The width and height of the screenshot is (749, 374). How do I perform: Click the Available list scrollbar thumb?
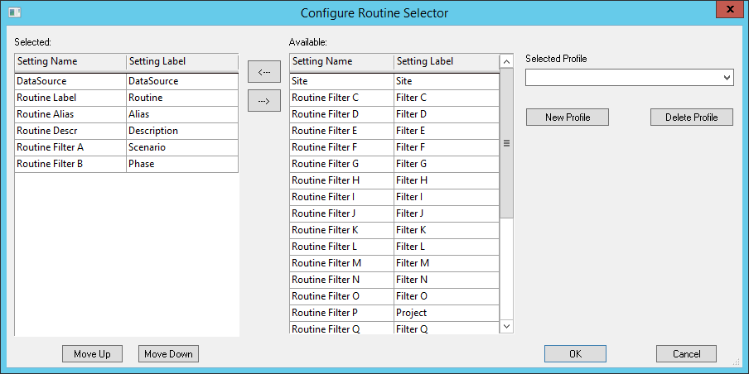(x=506, y=142)
